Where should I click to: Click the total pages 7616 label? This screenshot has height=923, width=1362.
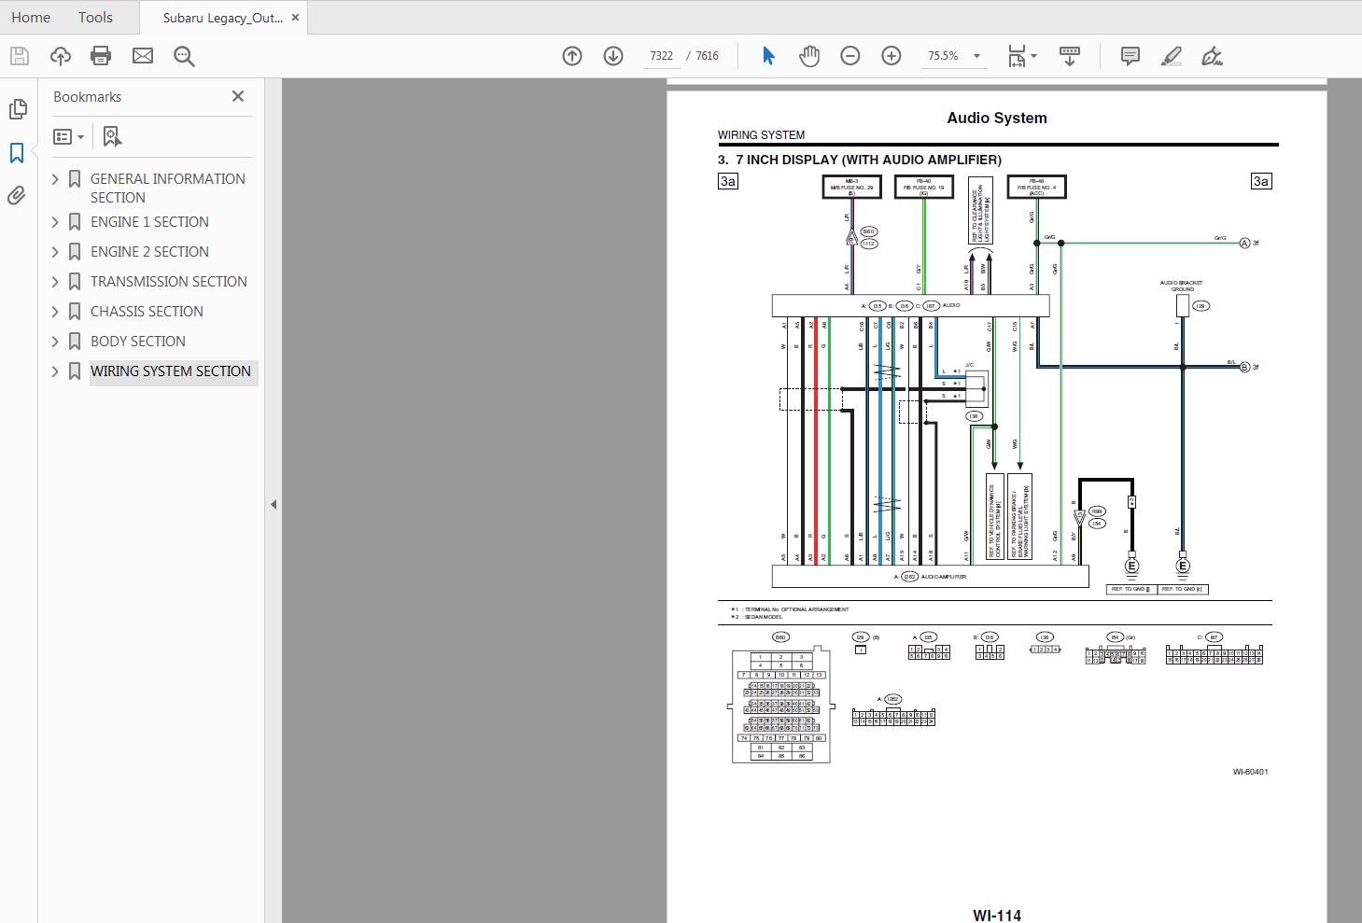pyautogui.click(x=708, y=56)
